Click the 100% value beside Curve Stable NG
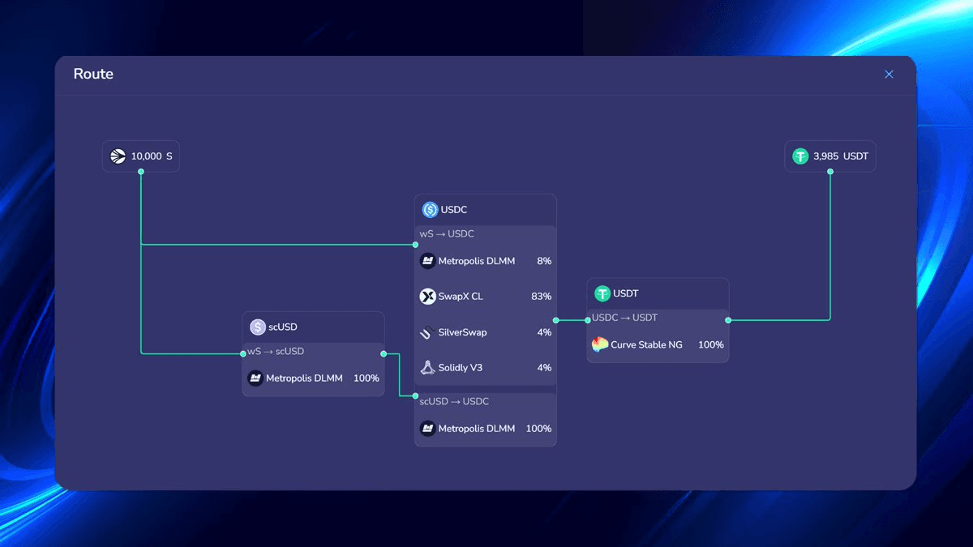 tap(711, 344)
